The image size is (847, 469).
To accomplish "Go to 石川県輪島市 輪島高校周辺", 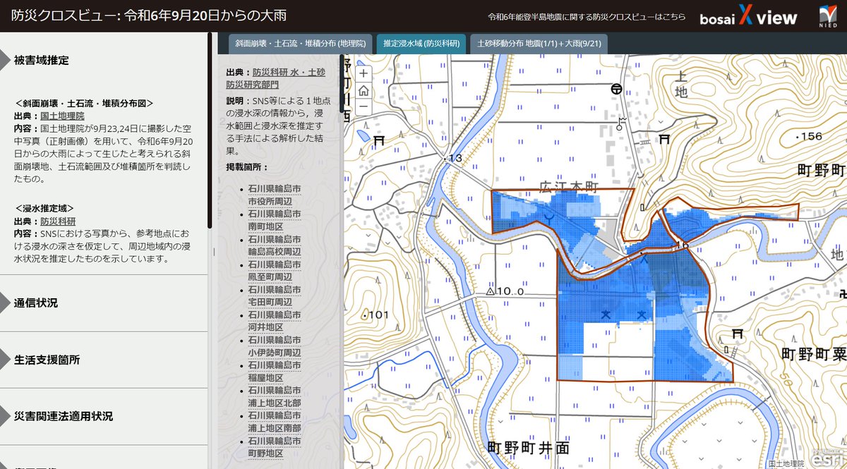I will click(x=275, y=246).
